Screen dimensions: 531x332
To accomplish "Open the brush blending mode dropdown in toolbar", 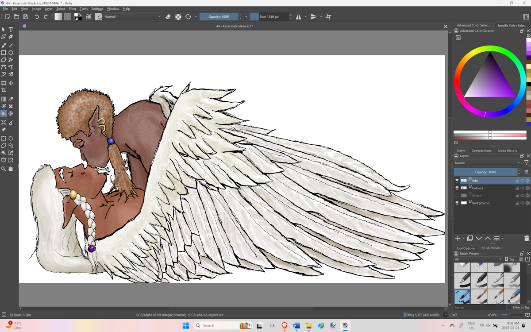I will coord(132,17).
